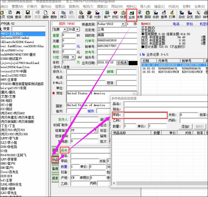The height and width of the screenshot is (197, 208).
Task: Expand the 结算指示 PP dropdown
Action: [96, 130]
